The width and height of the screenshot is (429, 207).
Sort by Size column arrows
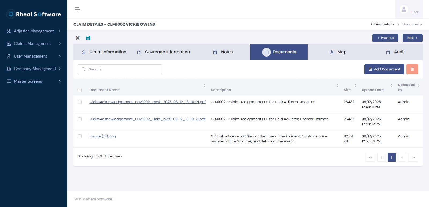coord(355,85)
